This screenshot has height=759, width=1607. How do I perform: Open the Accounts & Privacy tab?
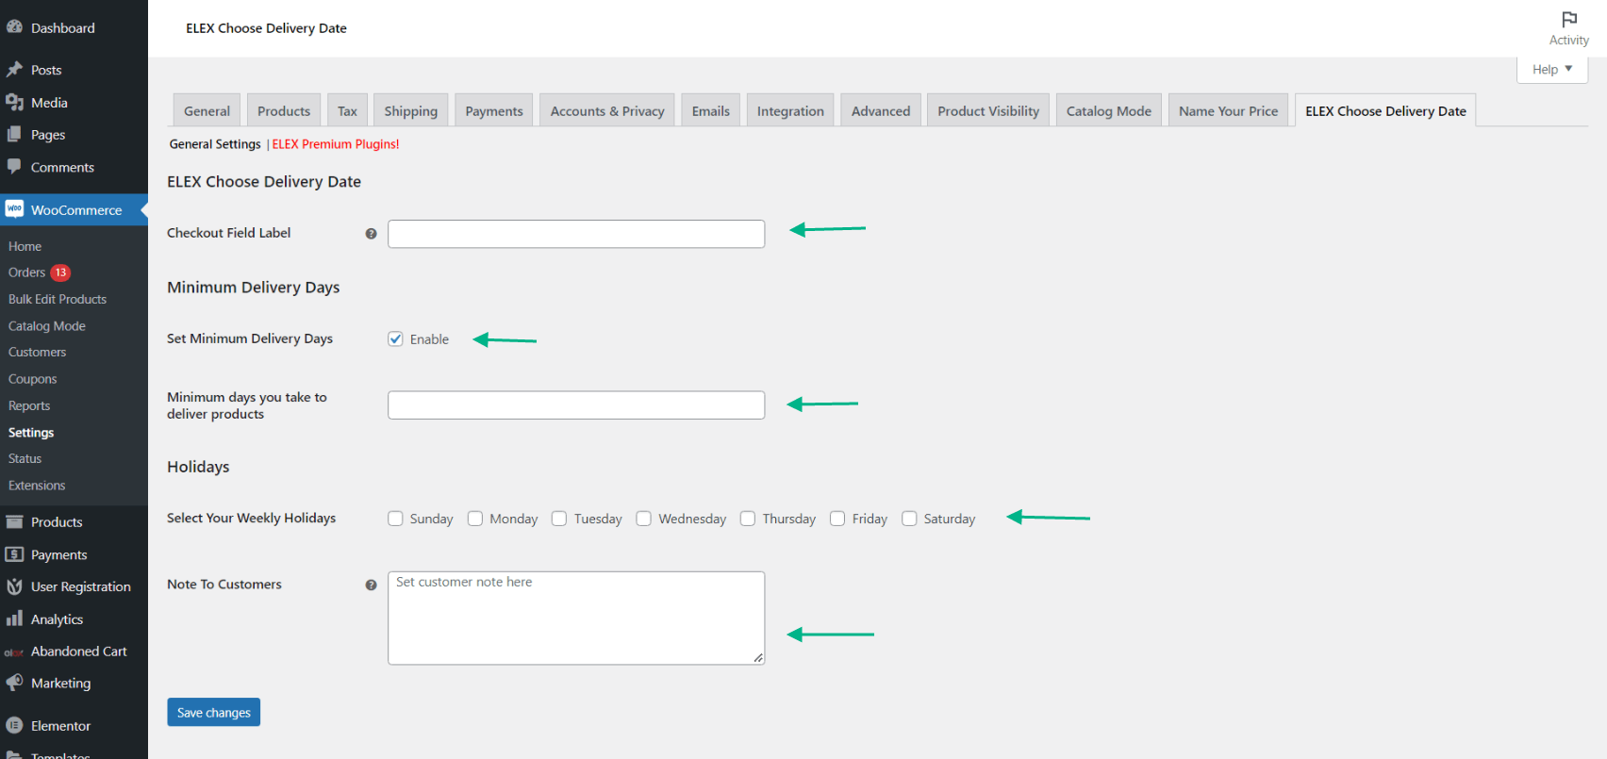pos(607,110)
